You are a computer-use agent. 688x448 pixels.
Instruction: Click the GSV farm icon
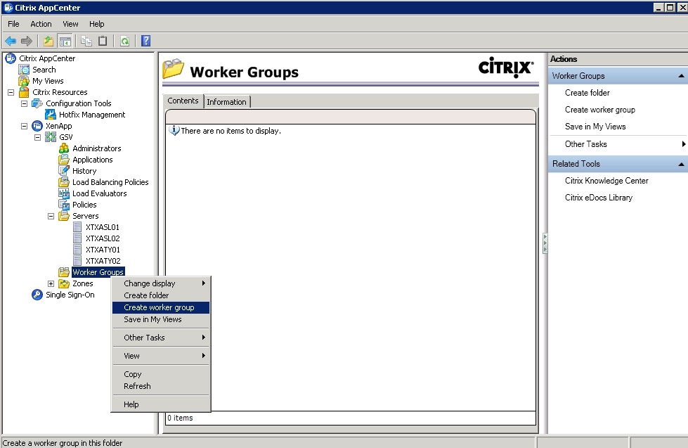point(51,137)
